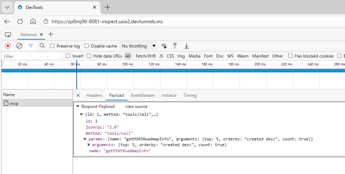Open the No throttling dropdown
The width and height of the screenshot is (345, 174).
point(139,46)
